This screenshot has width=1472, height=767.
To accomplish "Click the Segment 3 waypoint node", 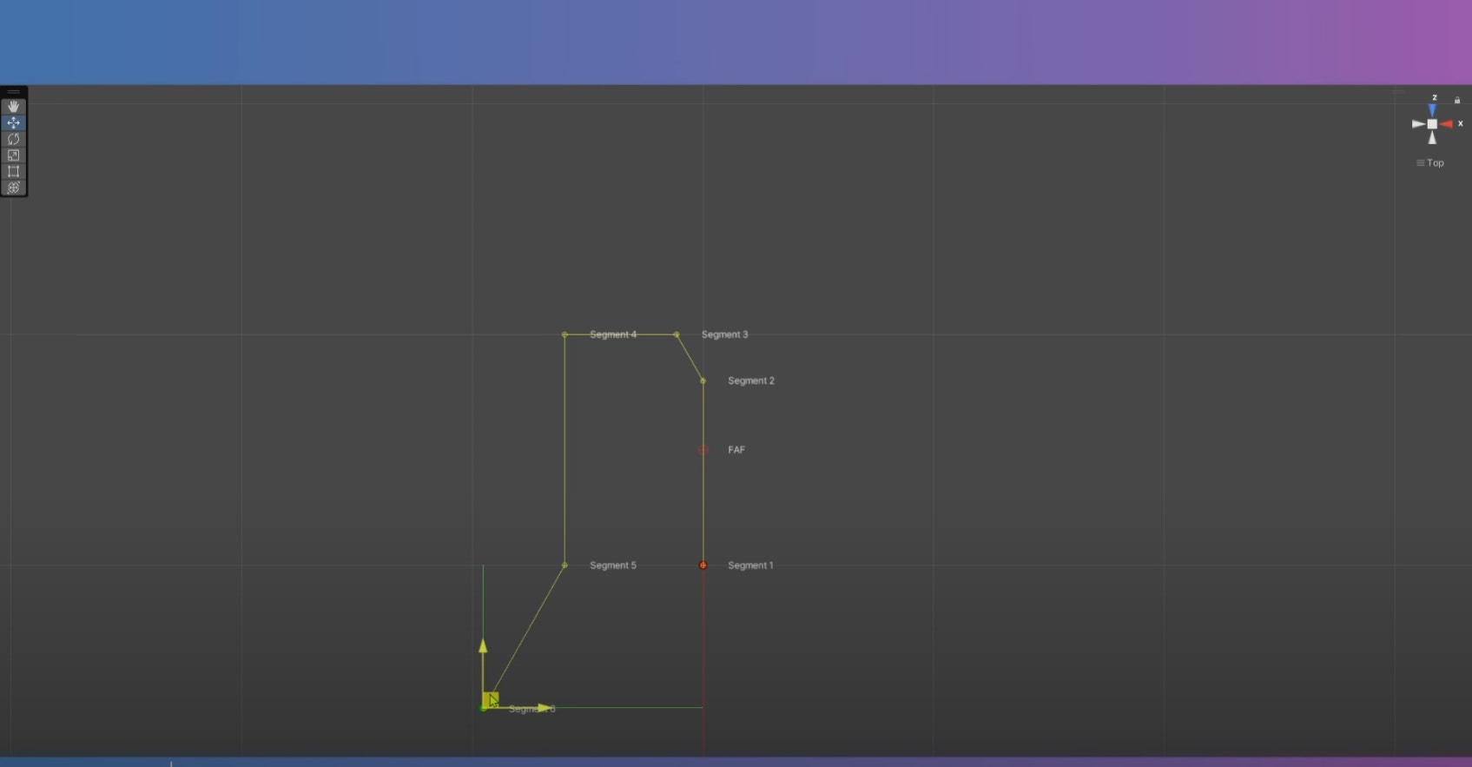I will coord(677,334).
